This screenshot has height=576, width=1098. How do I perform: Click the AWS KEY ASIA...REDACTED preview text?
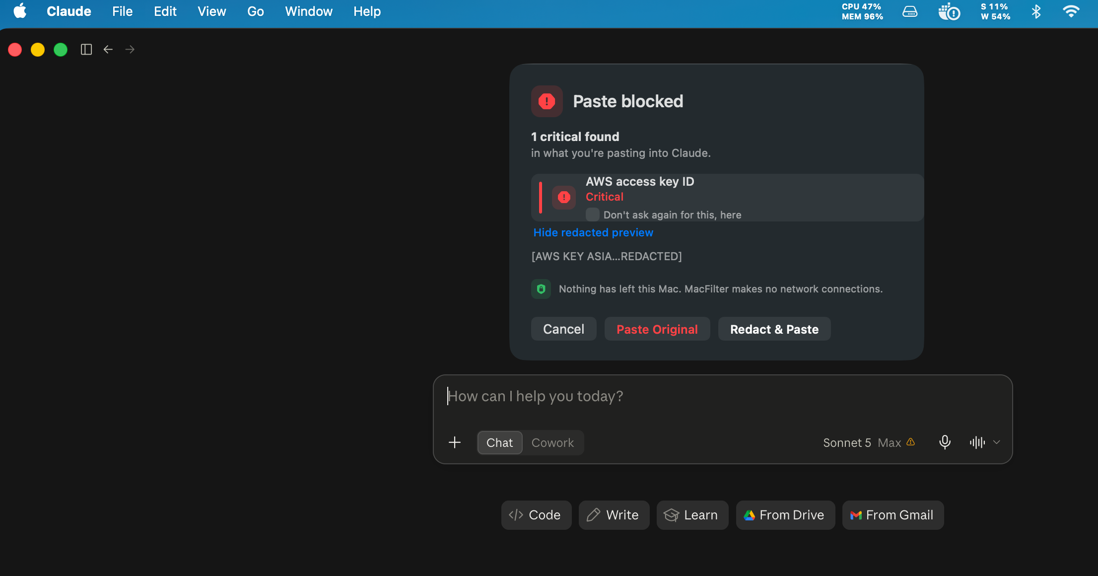[607, 256]
